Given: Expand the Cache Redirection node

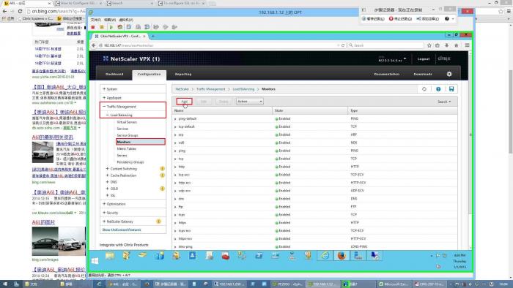Looking at the screenshot, I should click(108, 175).
